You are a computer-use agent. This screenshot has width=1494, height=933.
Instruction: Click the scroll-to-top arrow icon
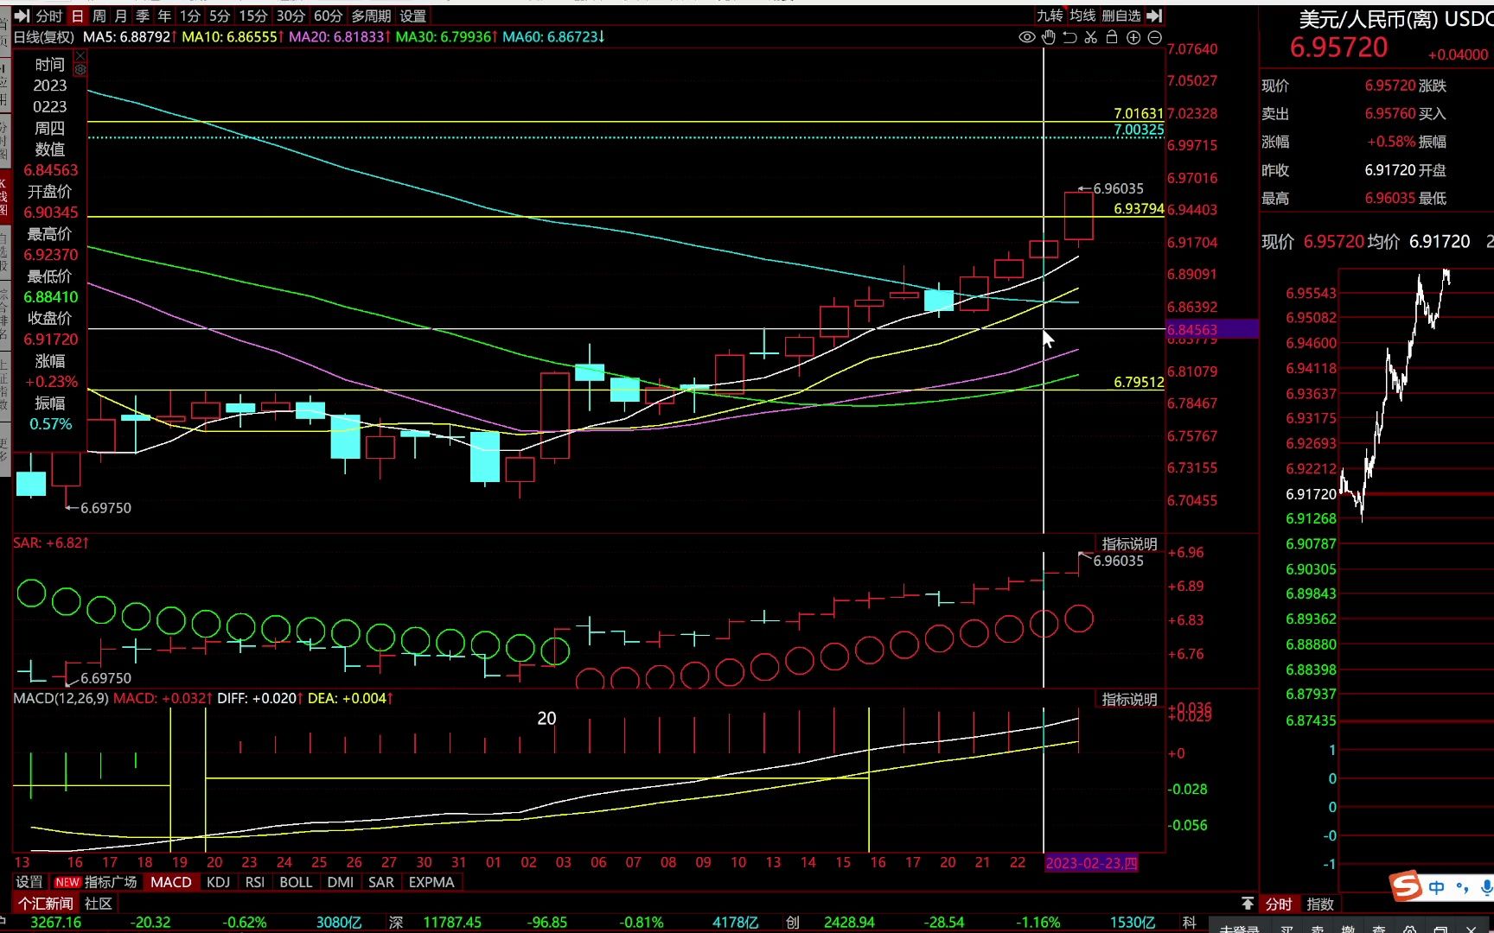(1248, 904)
